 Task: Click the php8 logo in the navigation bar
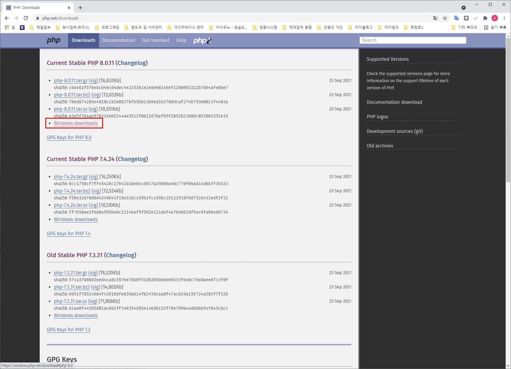click(202, 40)
